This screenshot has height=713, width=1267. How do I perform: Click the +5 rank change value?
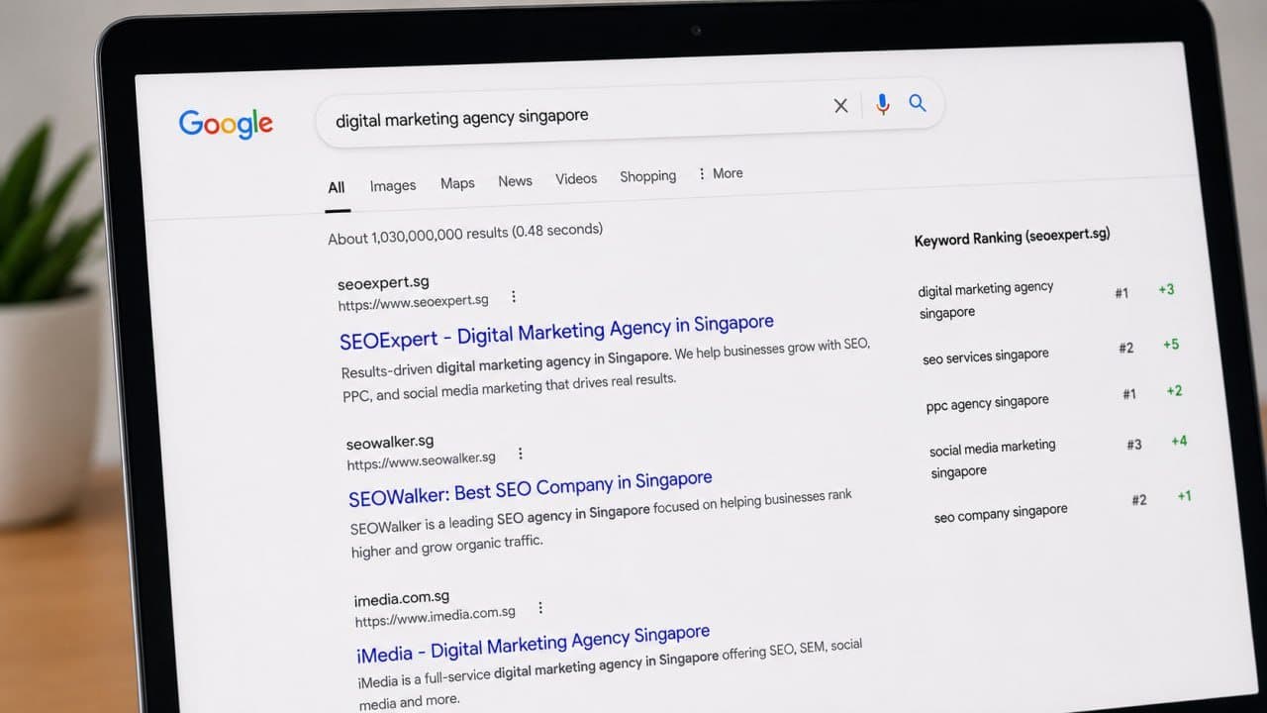(x=1171, y=344)
